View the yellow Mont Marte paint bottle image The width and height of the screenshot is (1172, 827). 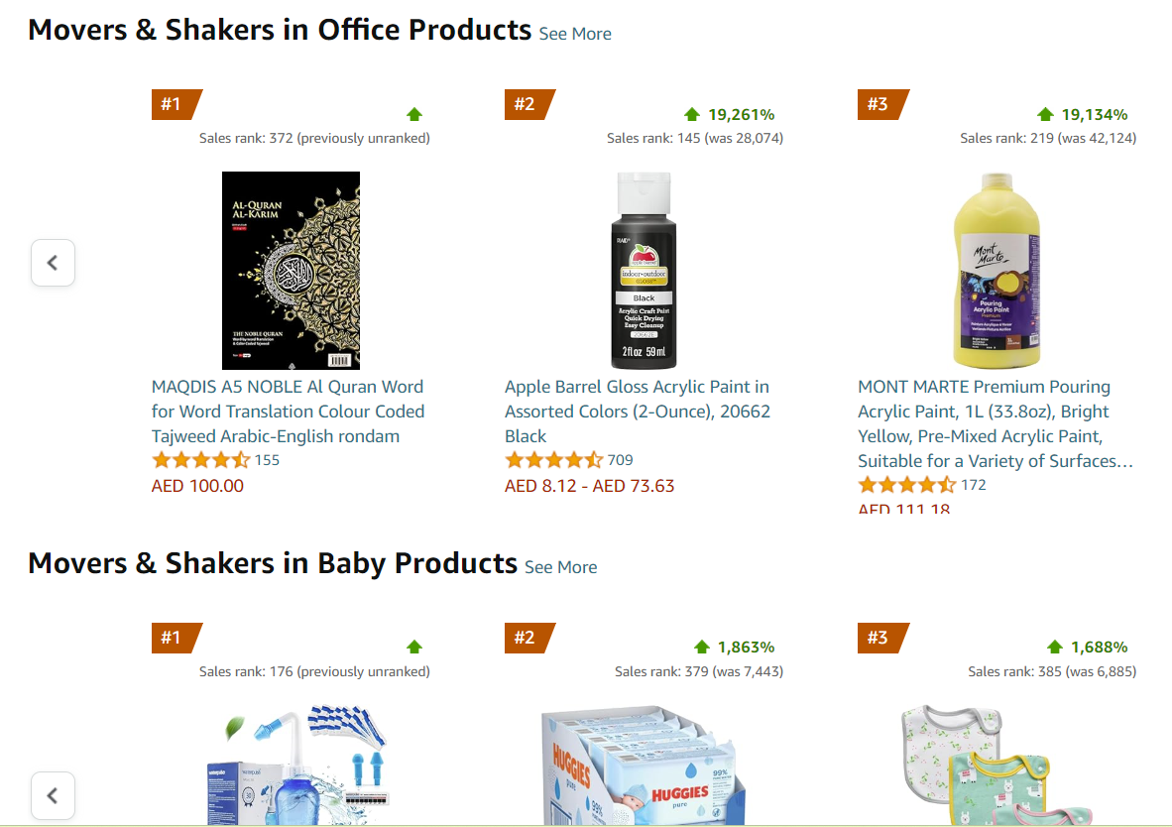coord(996,270)
